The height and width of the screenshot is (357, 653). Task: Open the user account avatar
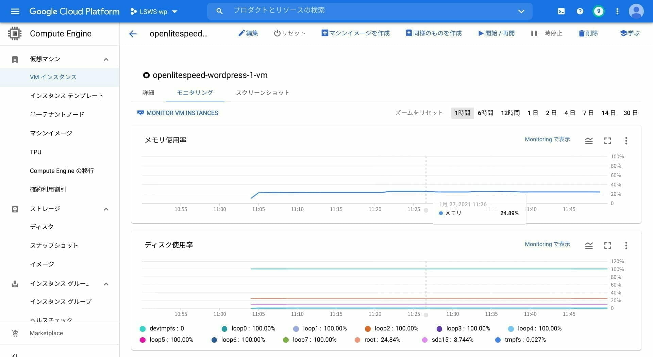[636, 11]
